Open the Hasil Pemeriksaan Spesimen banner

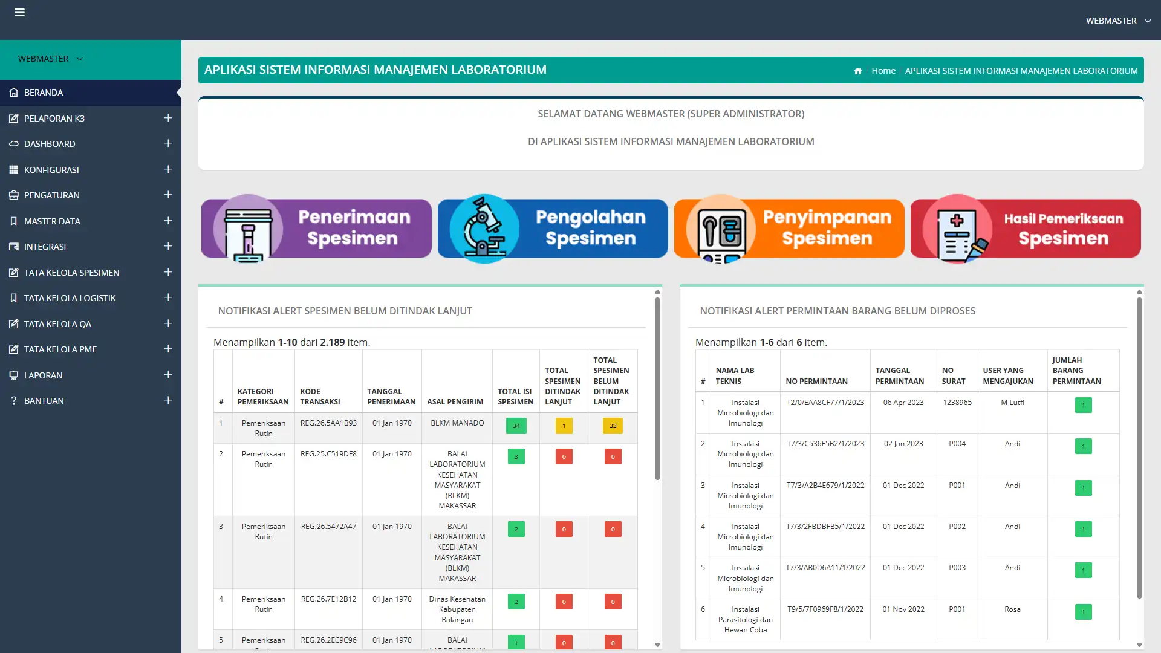coord(1026,229)
